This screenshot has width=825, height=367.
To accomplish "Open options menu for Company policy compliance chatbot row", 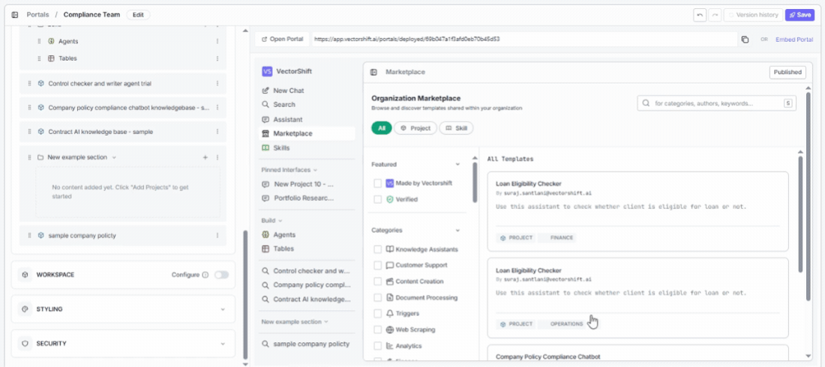I will click(x=217, y=107).
